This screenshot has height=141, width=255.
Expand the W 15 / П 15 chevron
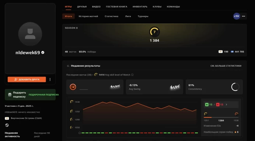coord(226,105)
